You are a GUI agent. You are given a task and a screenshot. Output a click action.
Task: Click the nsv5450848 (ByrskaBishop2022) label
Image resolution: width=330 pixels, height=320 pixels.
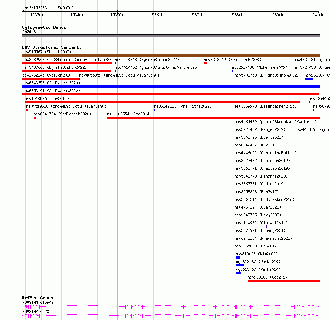(147, 60)
